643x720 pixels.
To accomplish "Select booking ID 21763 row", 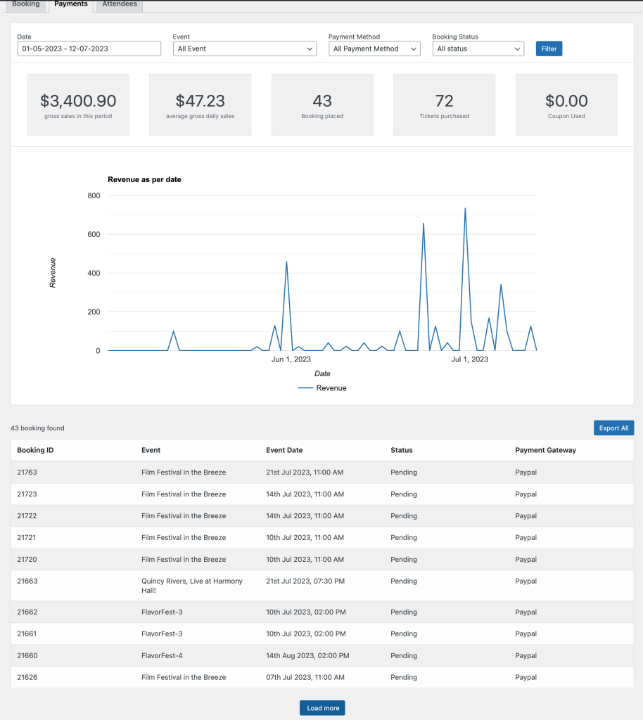I will [27, 472].
